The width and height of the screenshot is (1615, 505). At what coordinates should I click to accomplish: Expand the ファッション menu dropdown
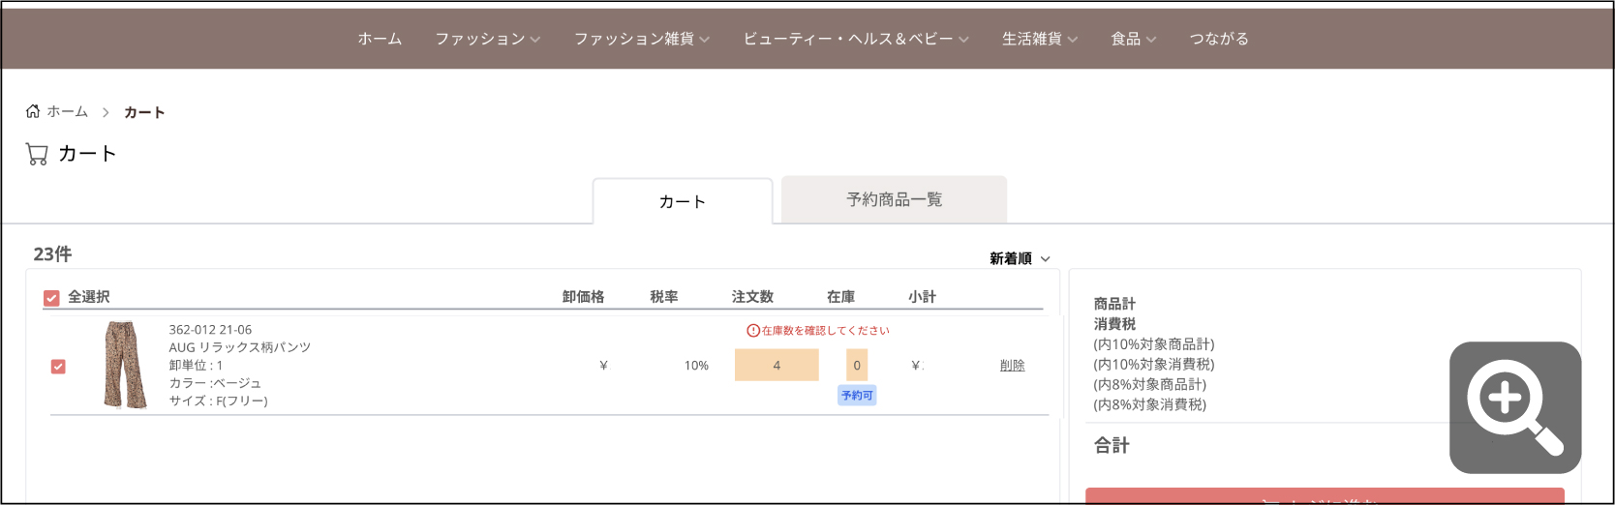(x=487, y=39)
